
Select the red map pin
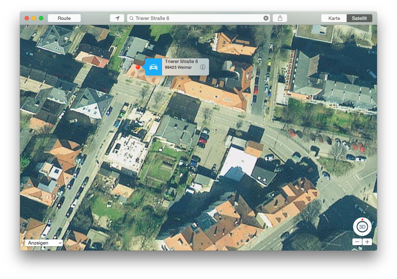(x=138, y=67)
